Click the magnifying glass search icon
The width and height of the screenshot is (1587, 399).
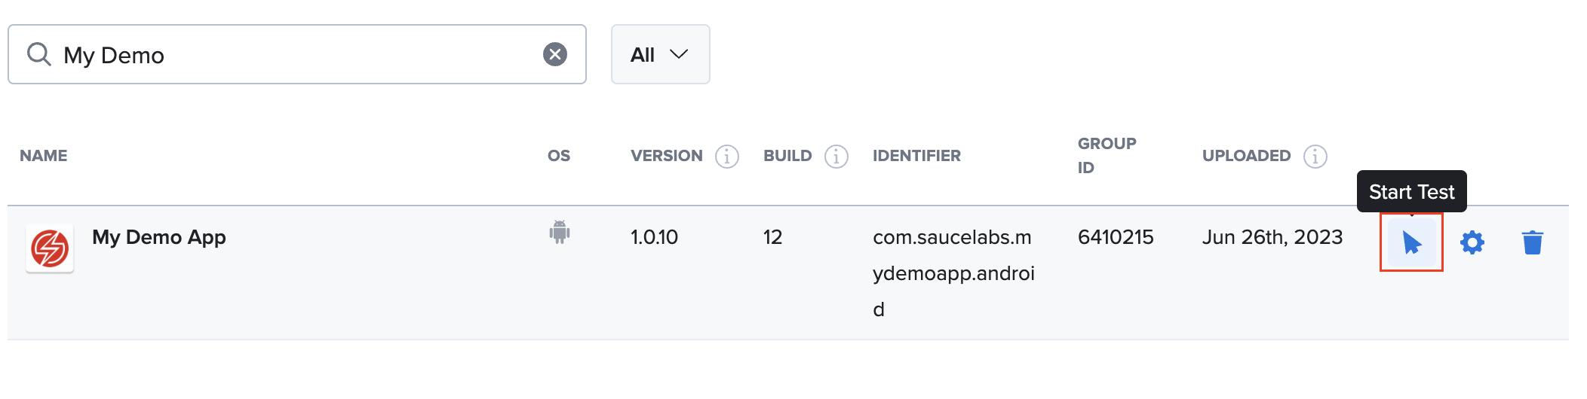[38, 54]
